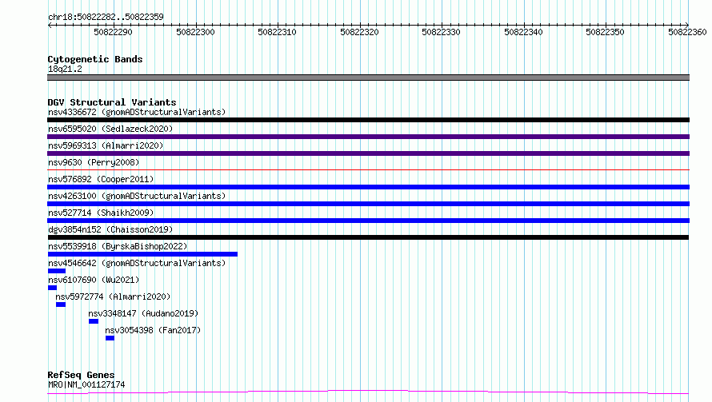Open variant nsv4336672 label

(x=137, y=112)
